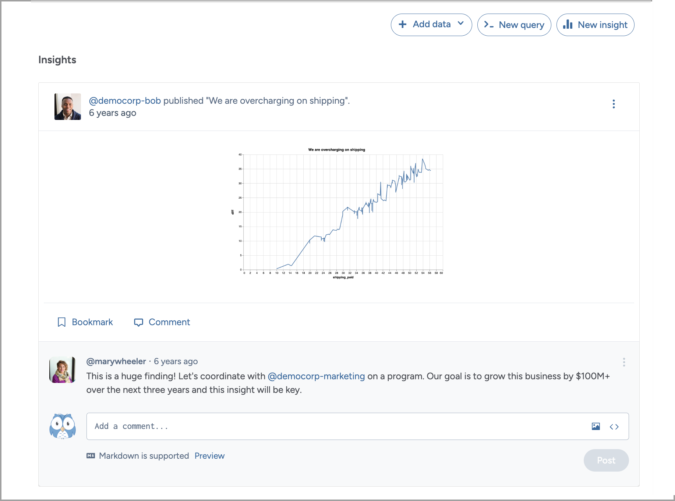Click the plus icon in Add data

(x=403, y=24)
